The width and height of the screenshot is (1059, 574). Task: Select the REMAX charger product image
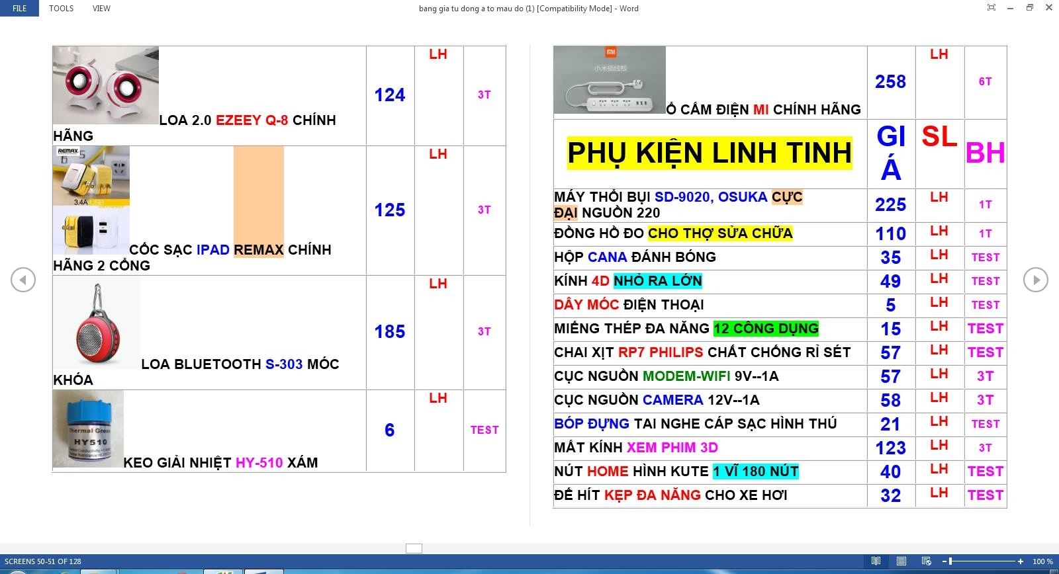point(91,200)
